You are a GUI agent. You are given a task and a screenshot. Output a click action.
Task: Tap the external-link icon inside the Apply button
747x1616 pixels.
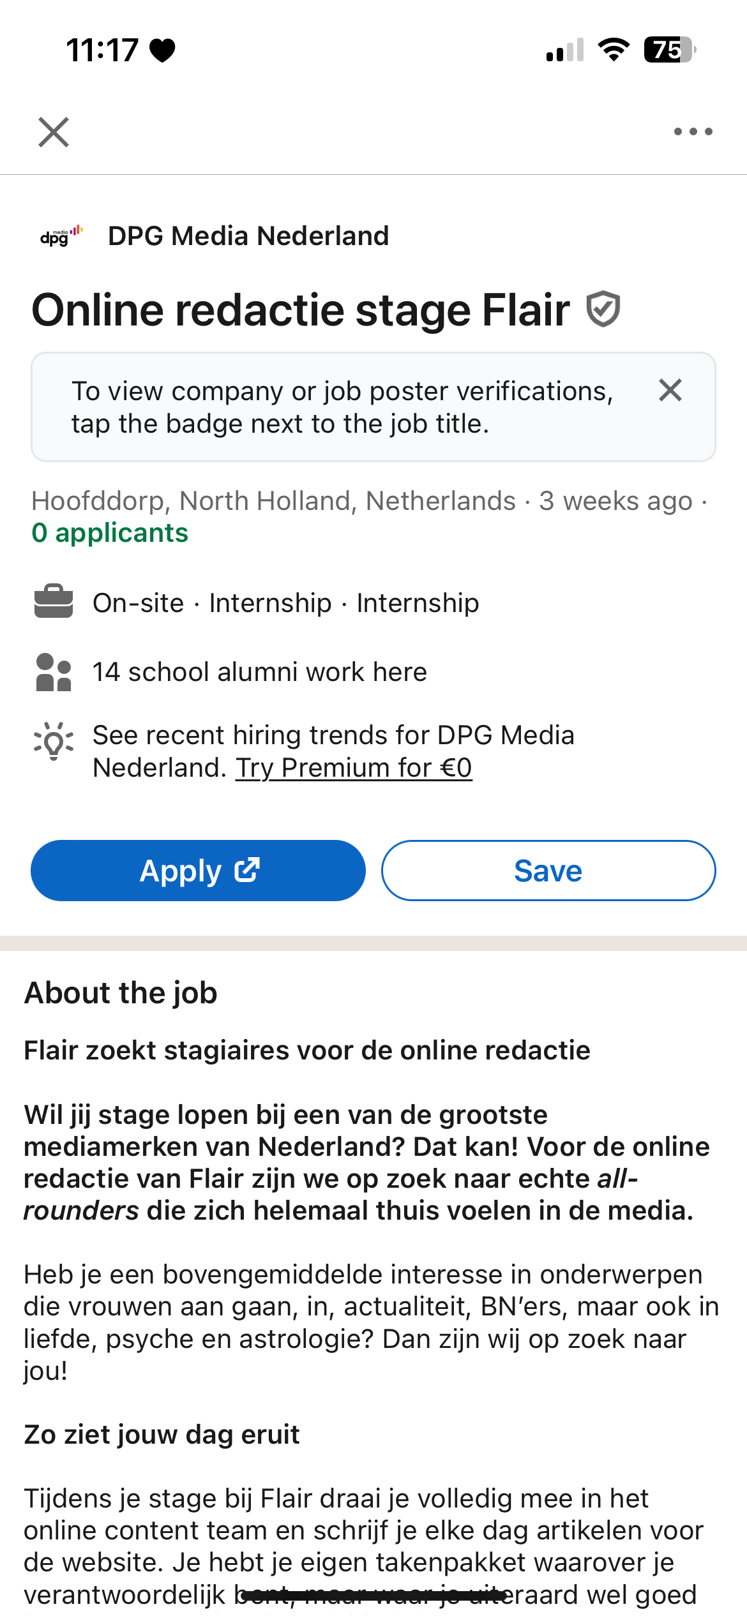pos(247,870)
